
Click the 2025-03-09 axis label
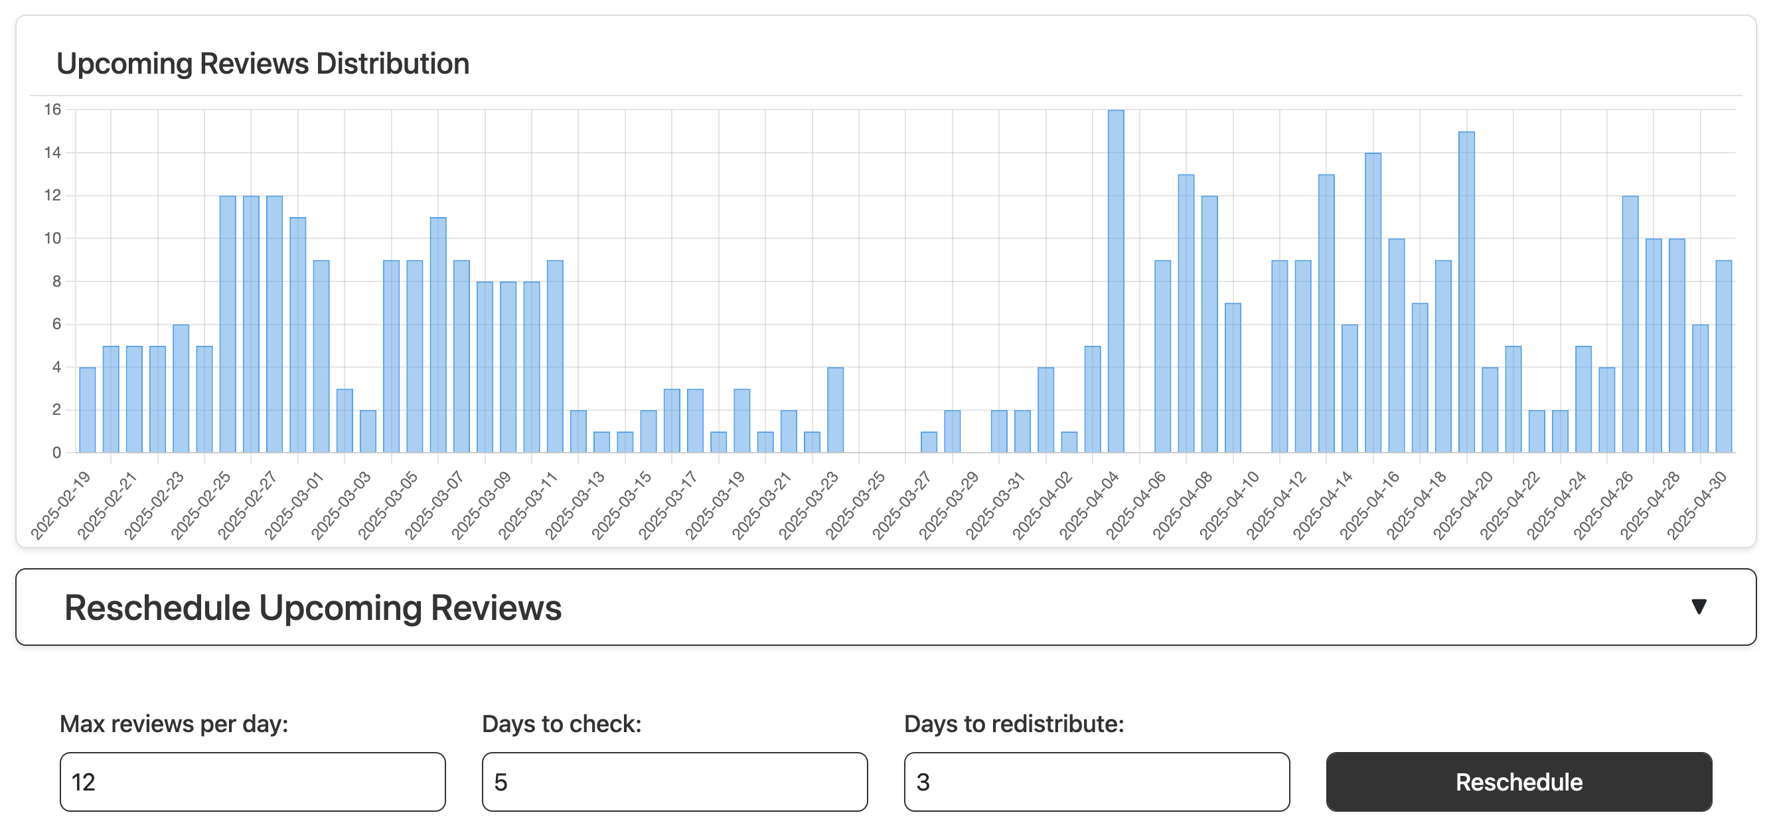(481, 506)
